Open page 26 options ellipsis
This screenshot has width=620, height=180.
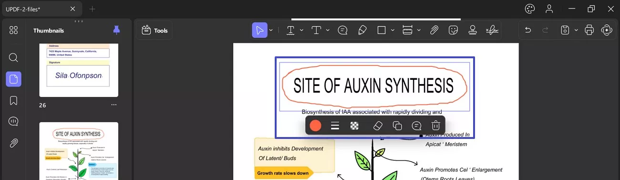114,105
